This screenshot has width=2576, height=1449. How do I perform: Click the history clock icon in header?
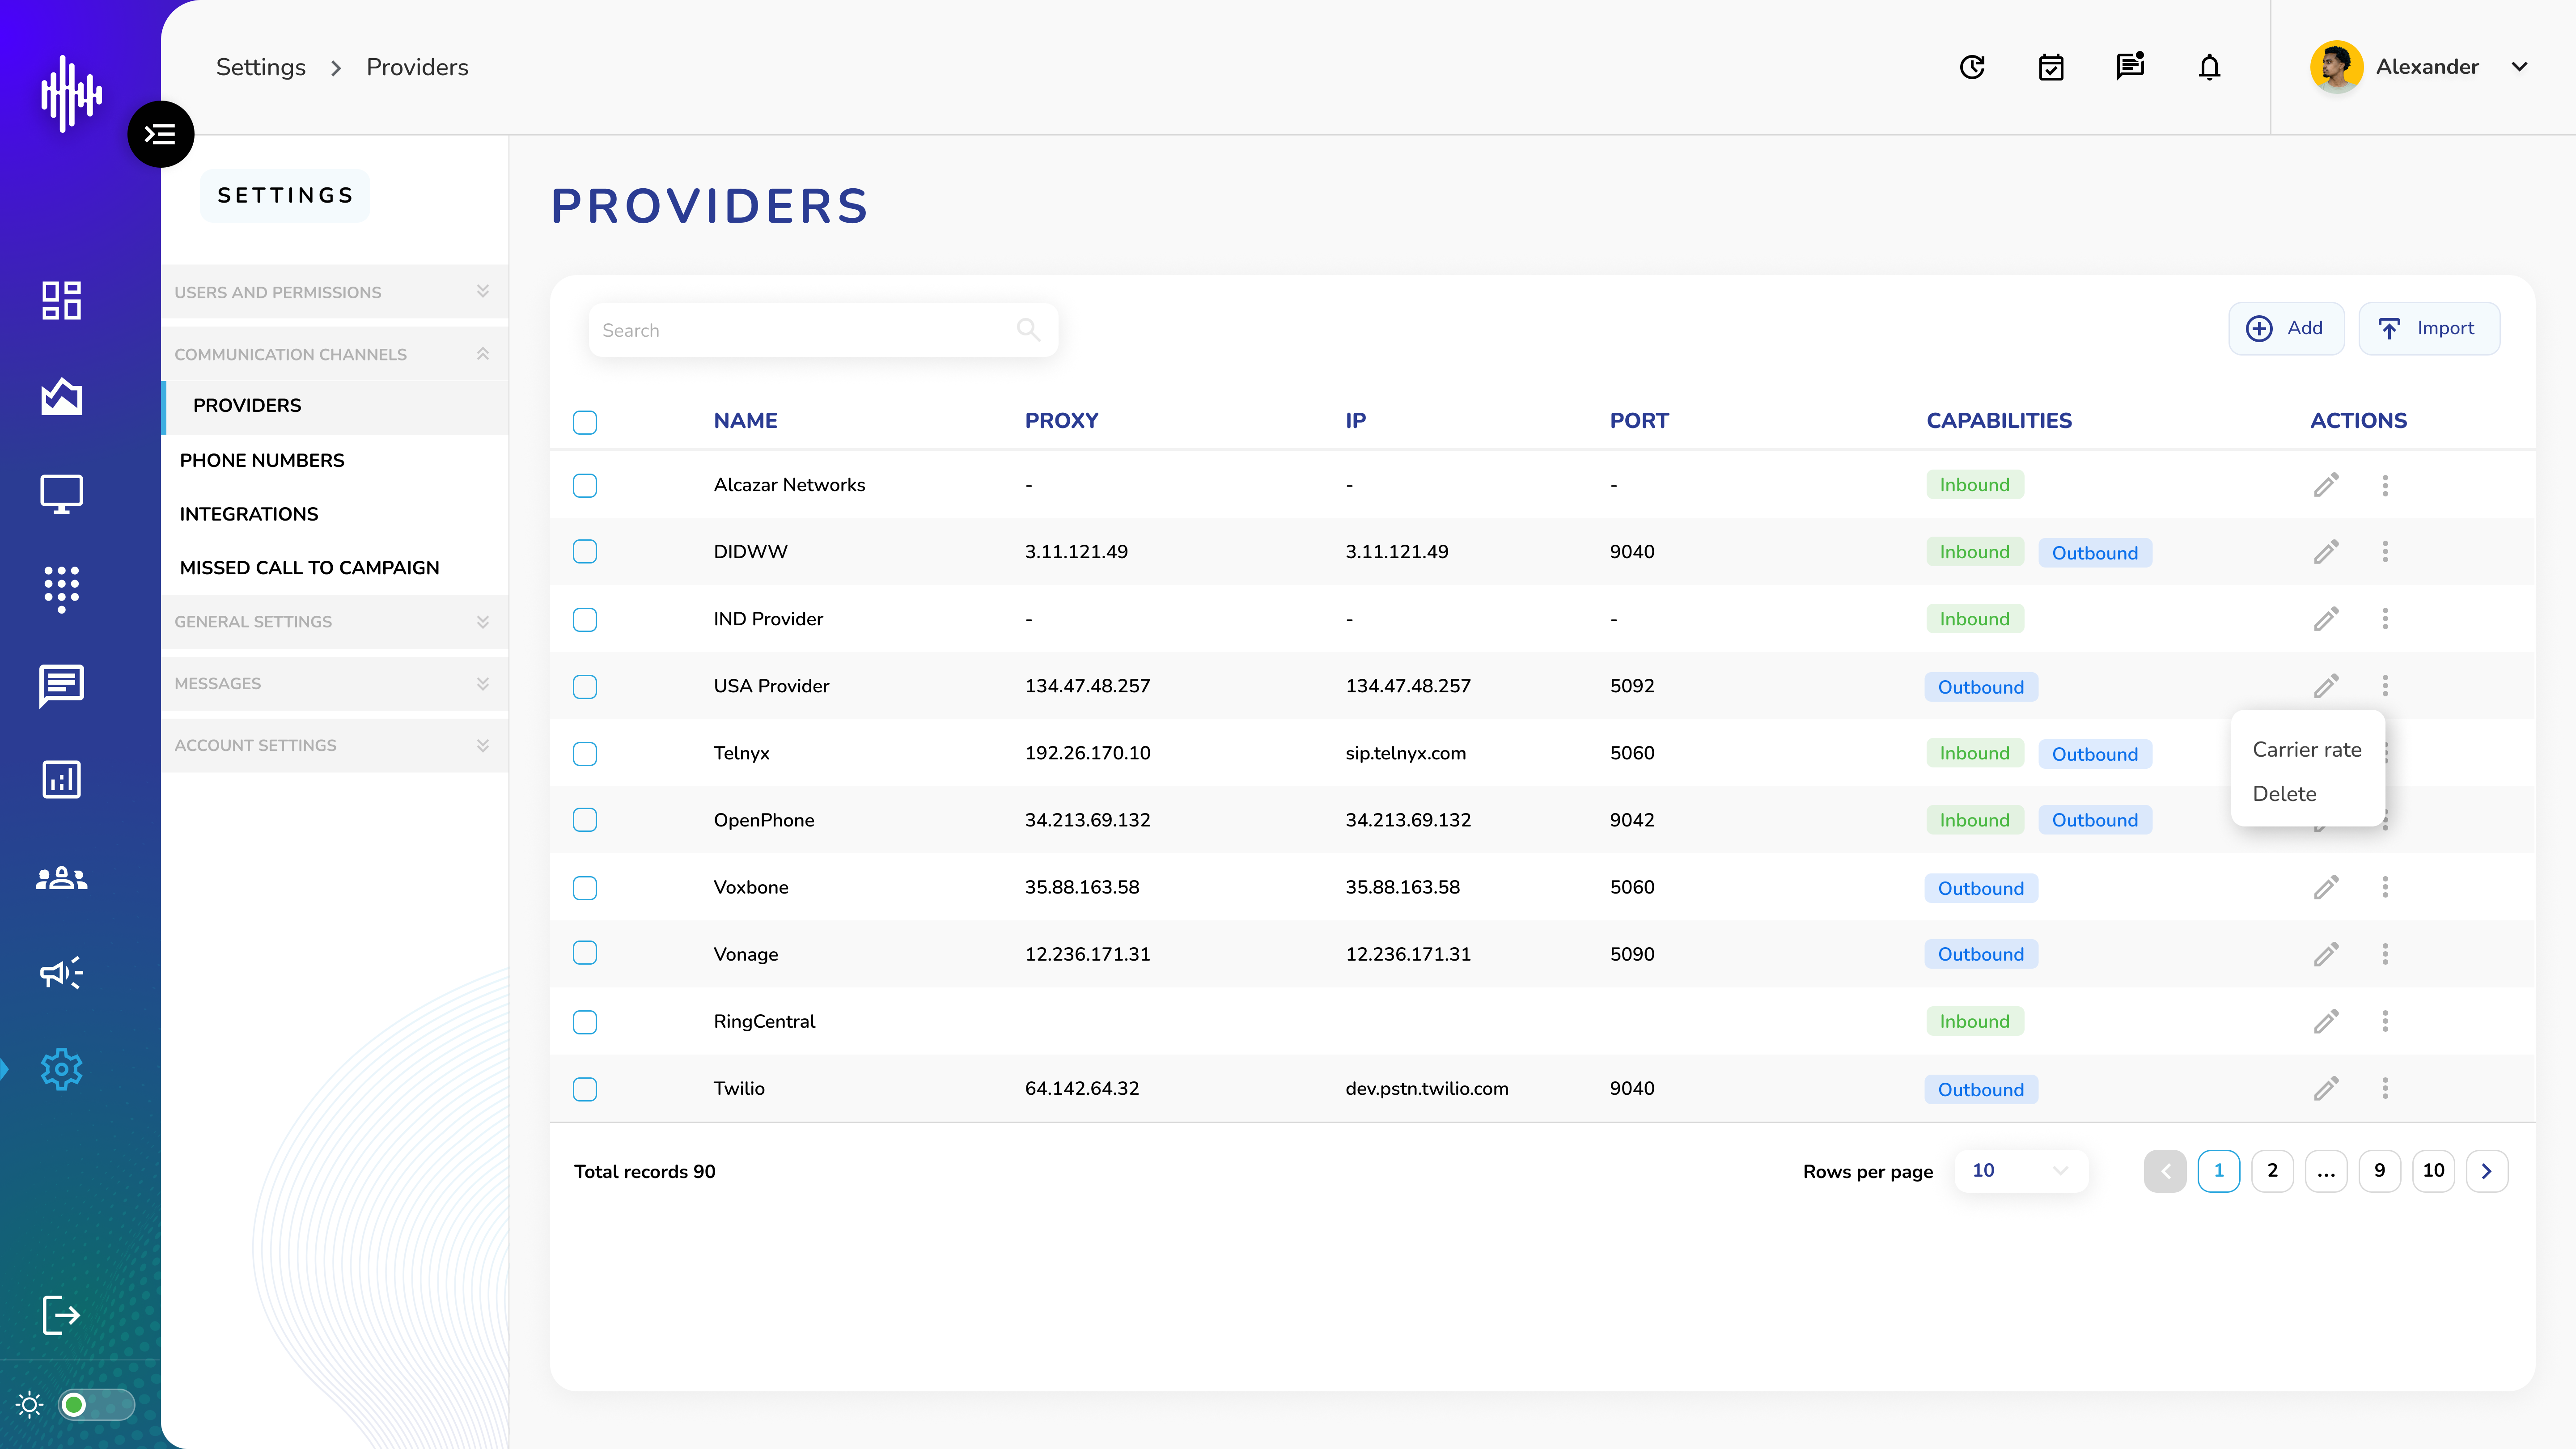(x=1972, y=67)
